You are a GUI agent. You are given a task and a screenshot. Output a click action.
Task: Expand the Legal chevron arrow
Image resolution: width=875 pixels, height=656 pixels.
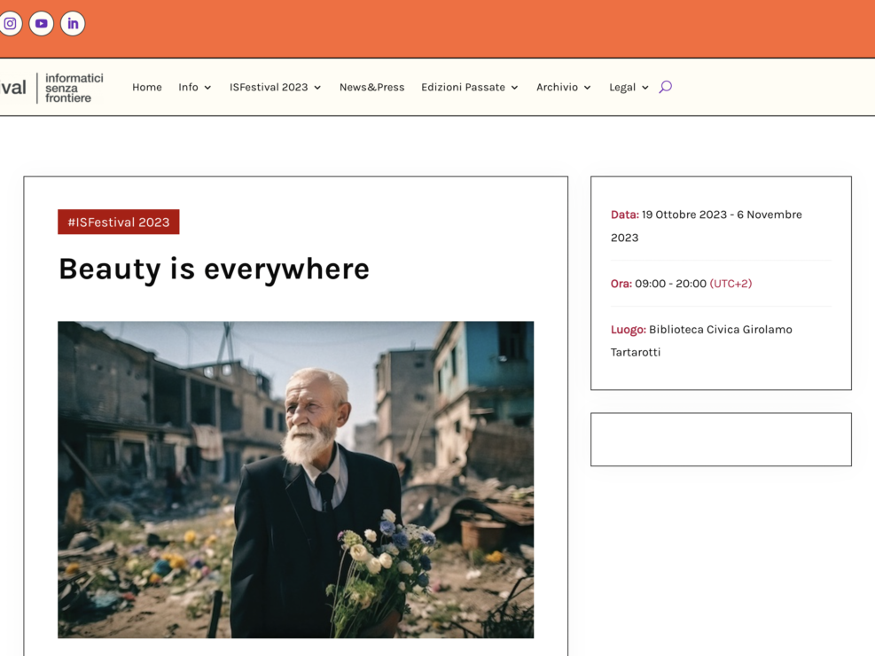coord(645,88)
